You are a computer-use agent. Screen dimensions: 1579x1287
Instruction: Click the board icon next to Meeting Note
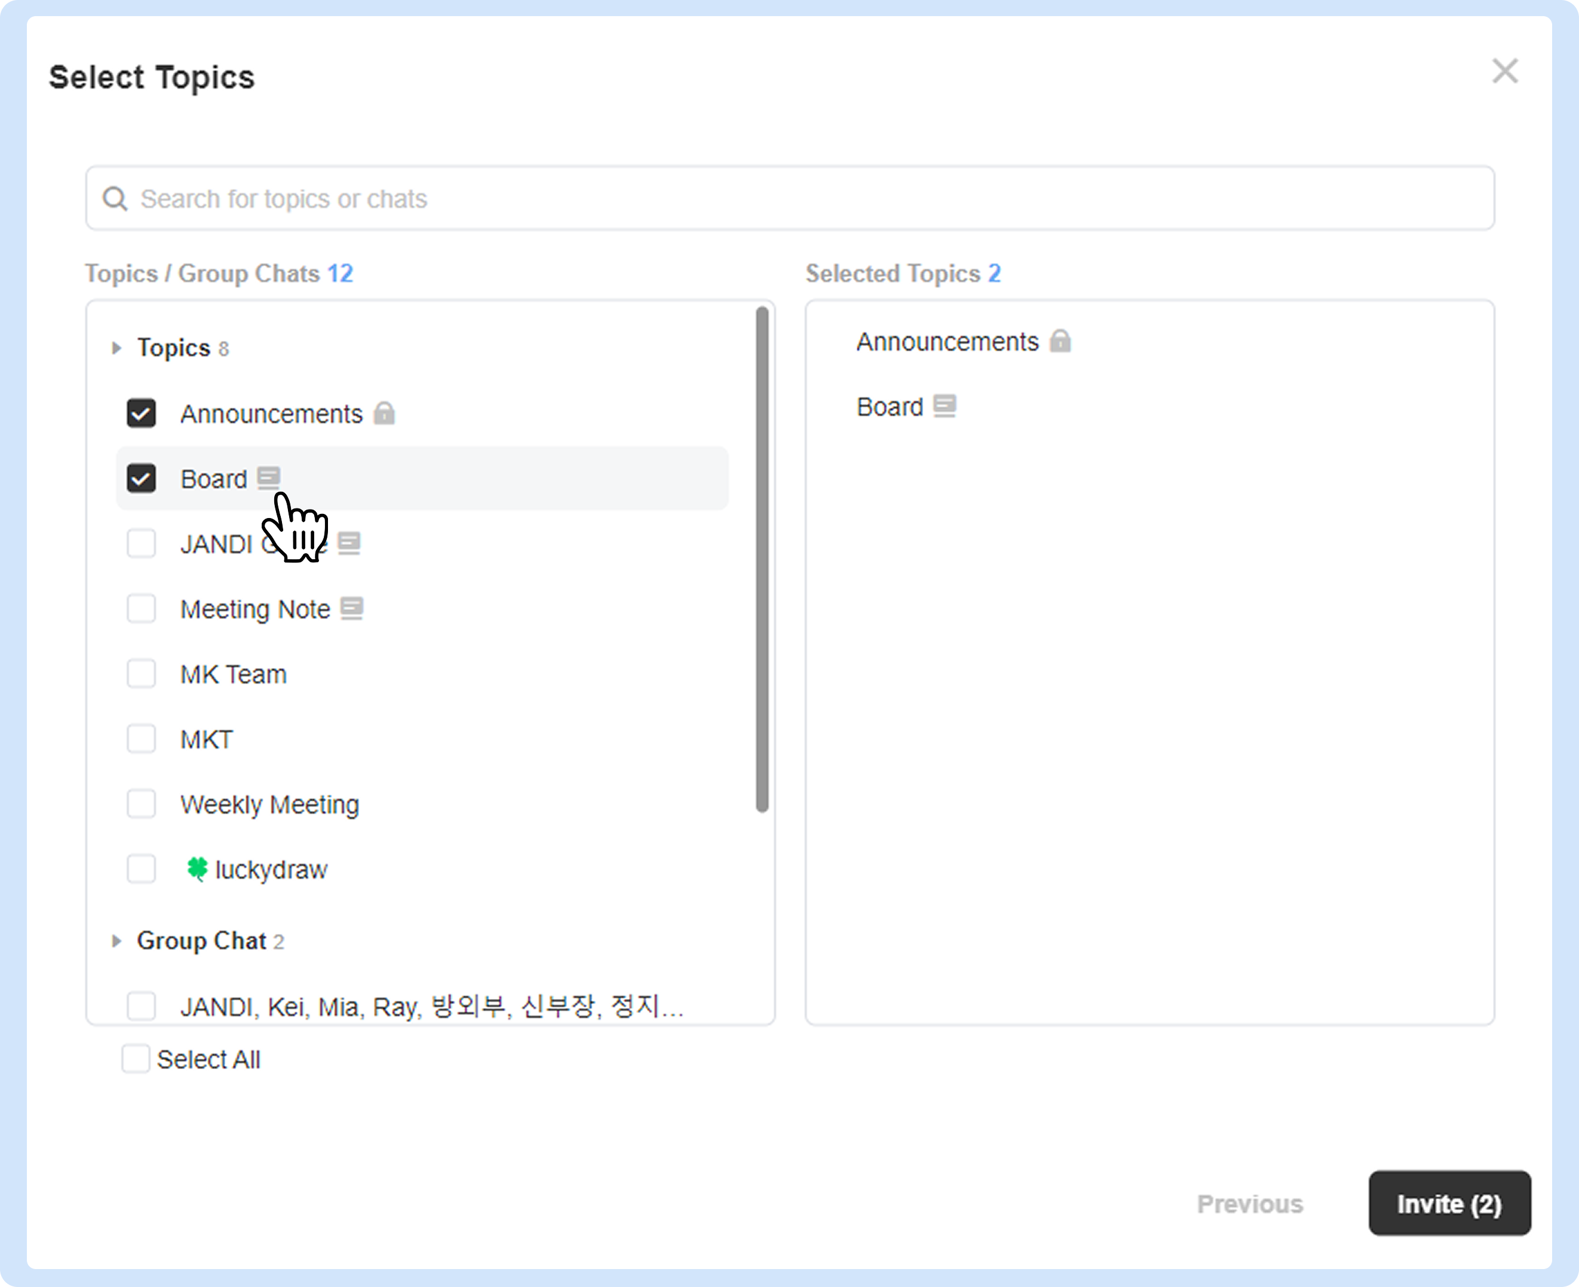351,609
